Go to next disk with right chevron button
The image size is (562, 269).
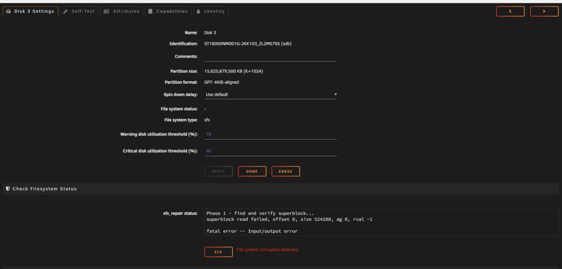pos(544,11)
